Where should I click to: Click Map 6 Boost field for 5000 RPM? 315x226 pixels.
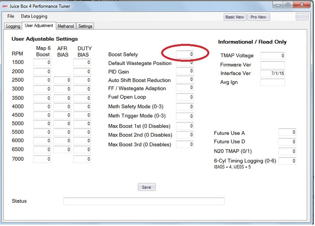[x=42, y=124]
